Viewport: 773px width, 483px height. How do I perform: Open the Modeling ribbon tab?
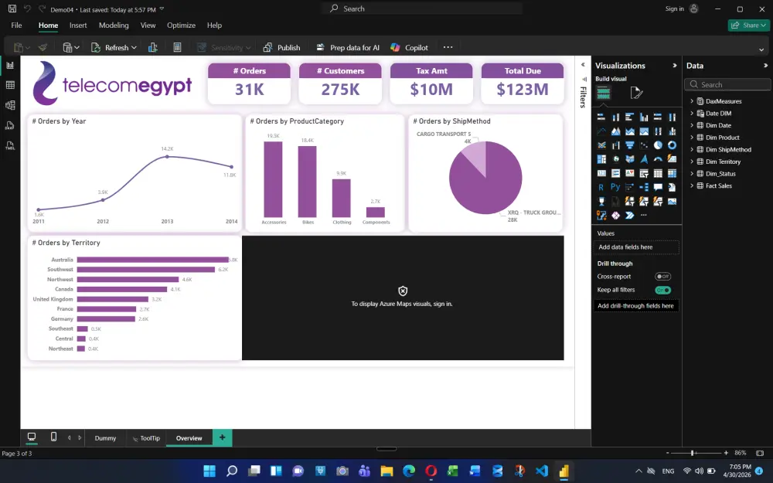(x=114, y=26)
